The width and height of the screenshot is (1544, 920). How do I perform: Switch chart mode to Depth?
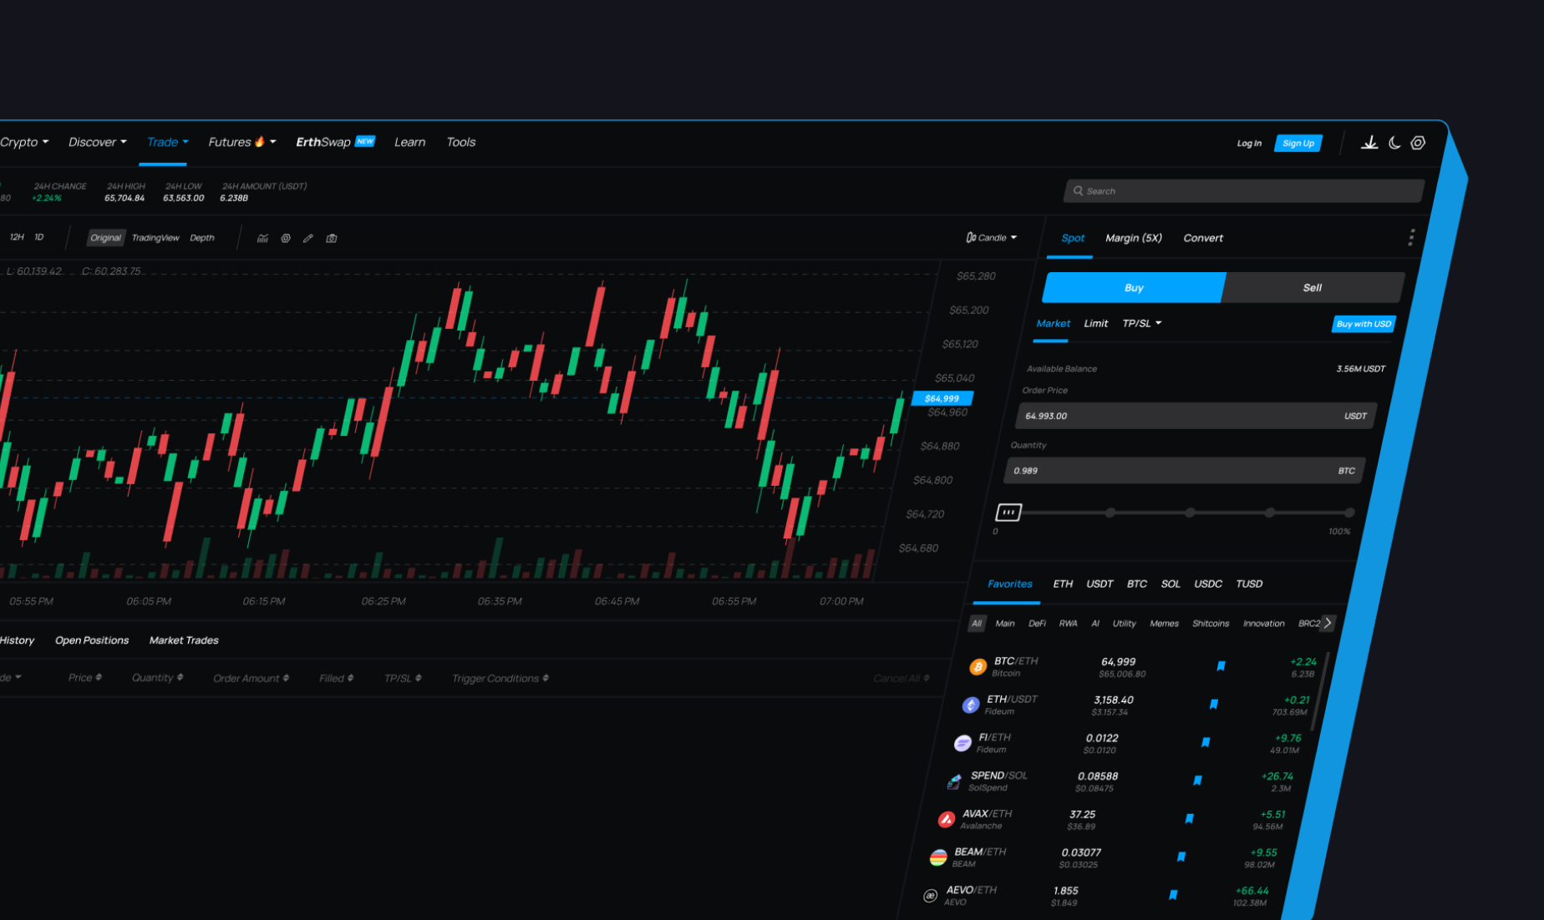tap(201, 238)
